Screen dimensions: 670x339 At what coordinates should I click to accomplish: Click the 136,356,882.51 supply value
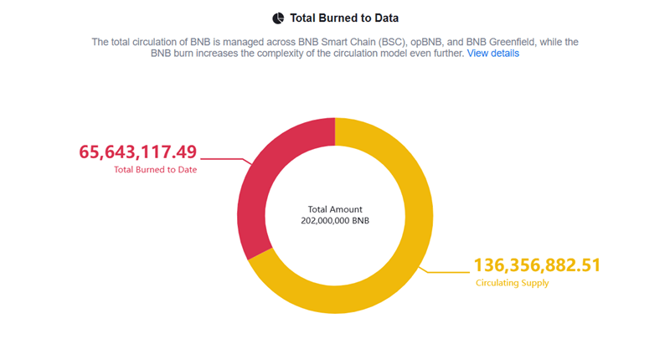537,265
